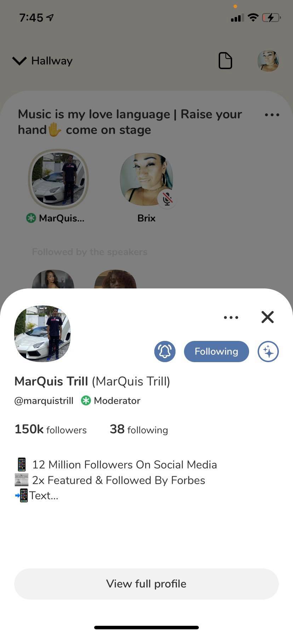Open the room options three-dot menu
The image size is (293, 635).
coord(272,115)
